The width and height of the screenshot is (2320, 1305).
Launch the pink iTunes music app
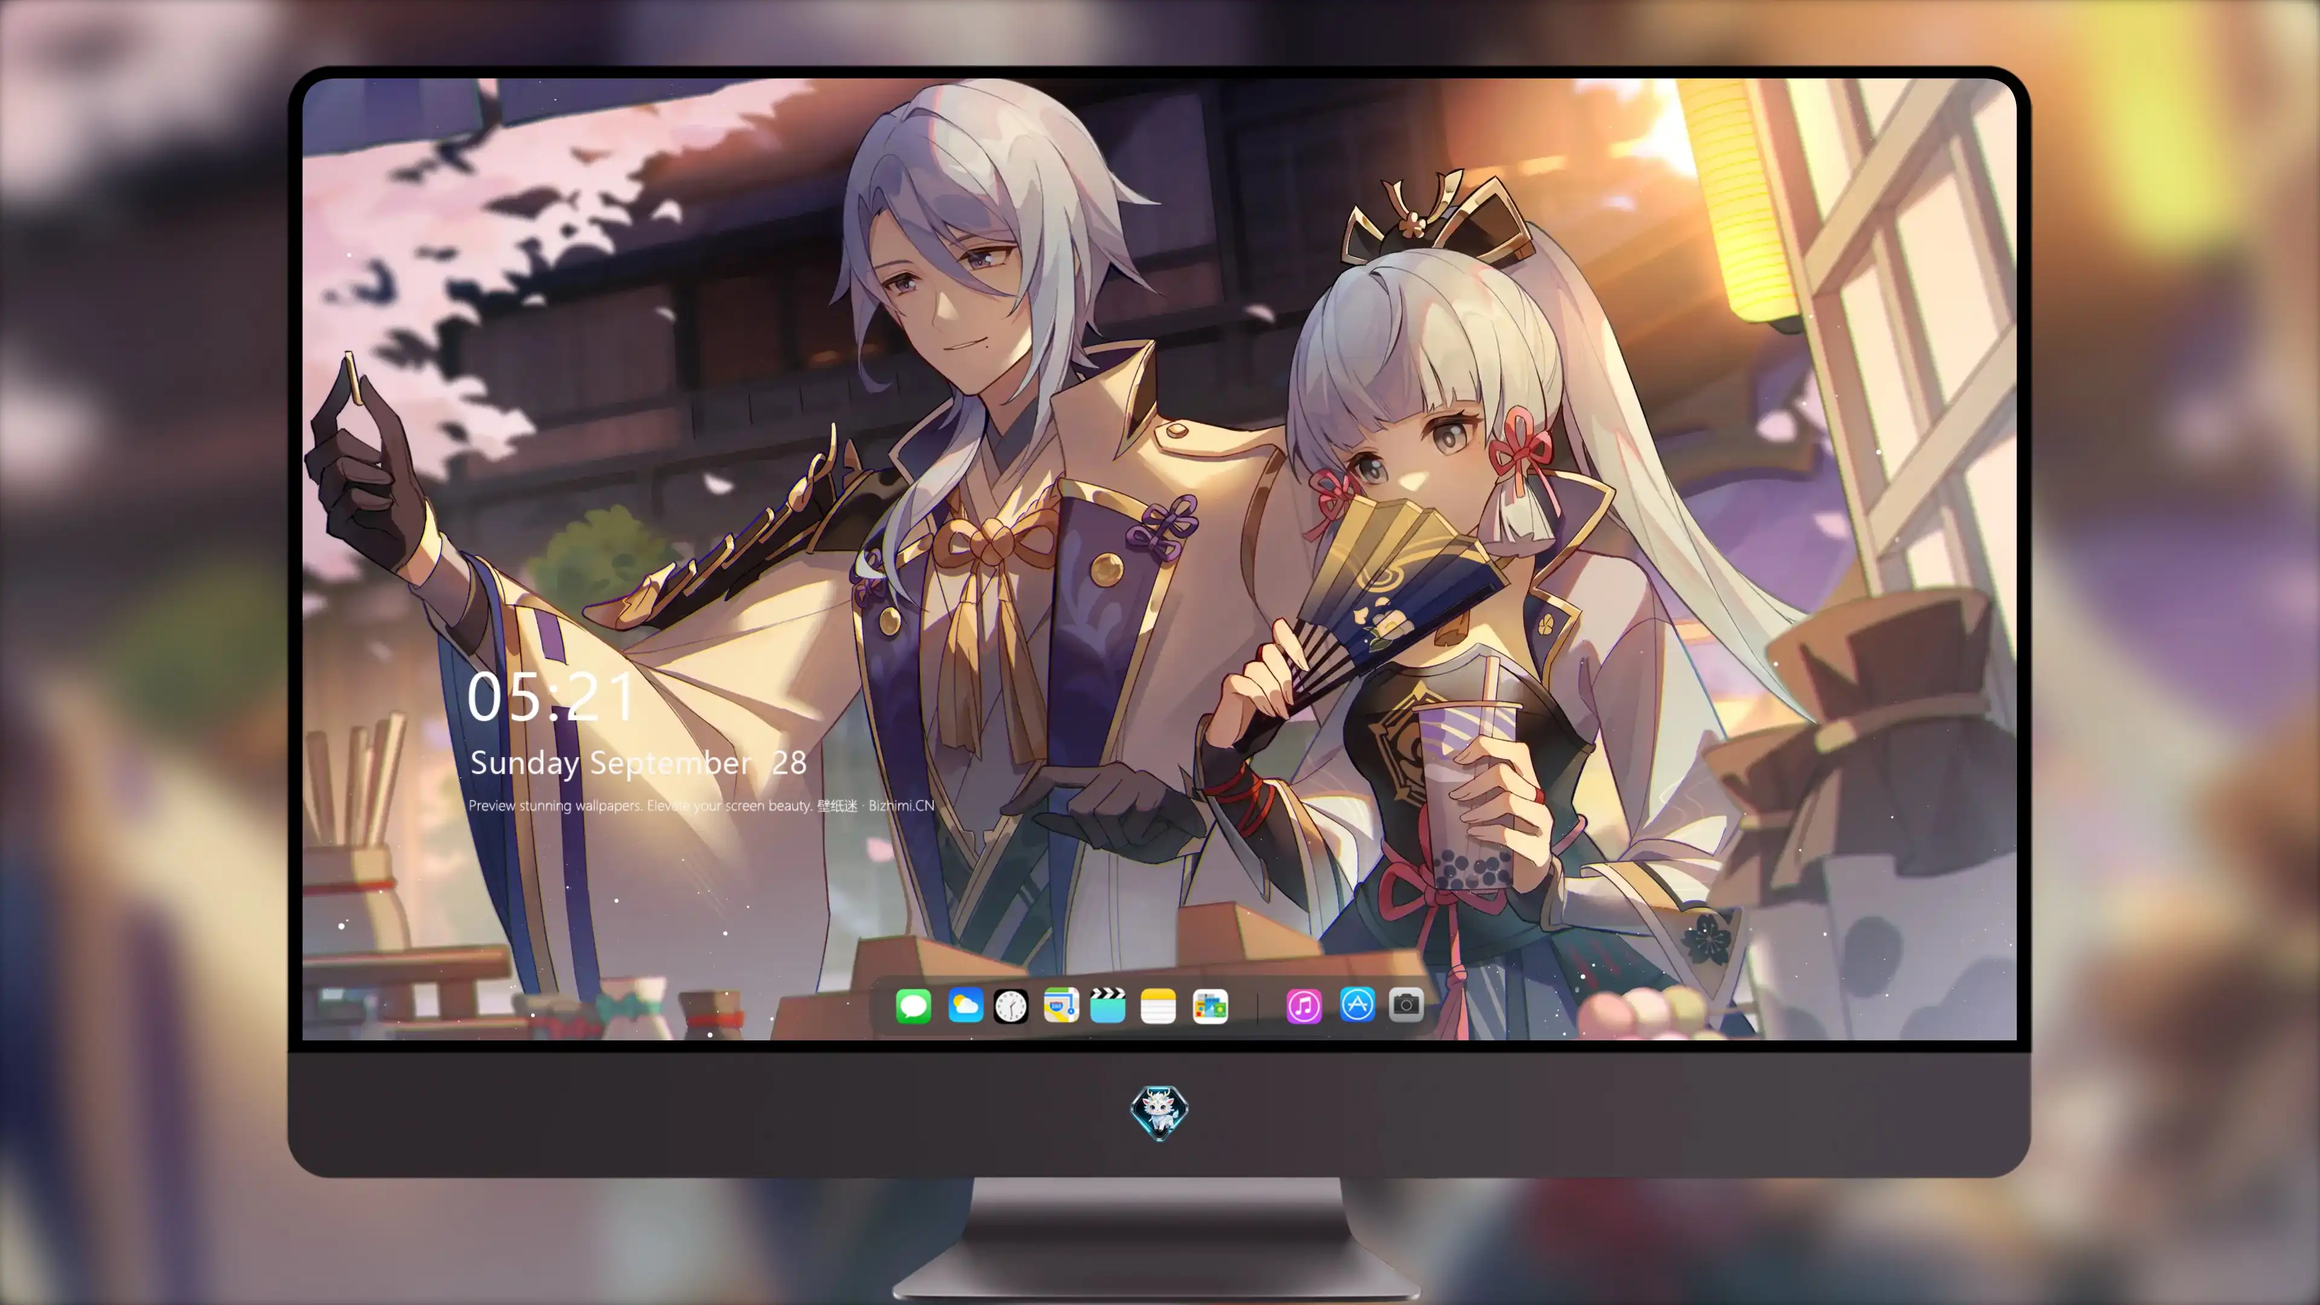(x=1304, y=1006)
